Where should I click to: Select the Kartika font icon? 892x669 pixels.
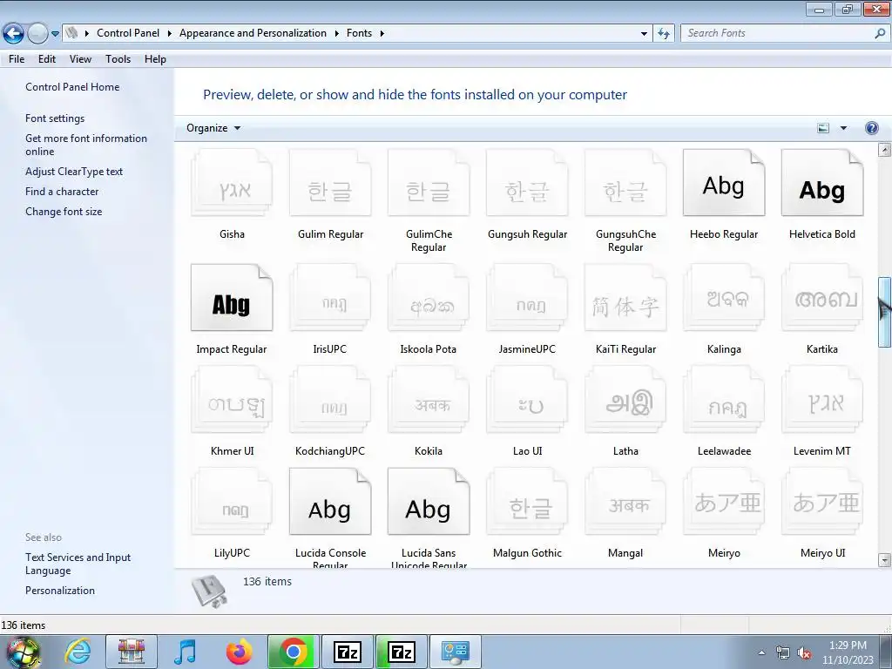tap(822, 298)
